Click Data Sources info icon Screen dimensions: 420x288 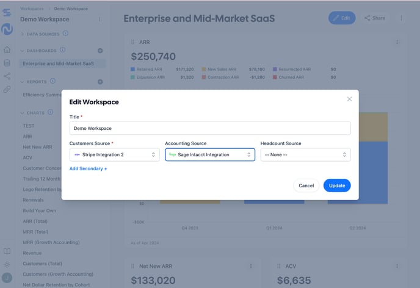tap(65, 33)
